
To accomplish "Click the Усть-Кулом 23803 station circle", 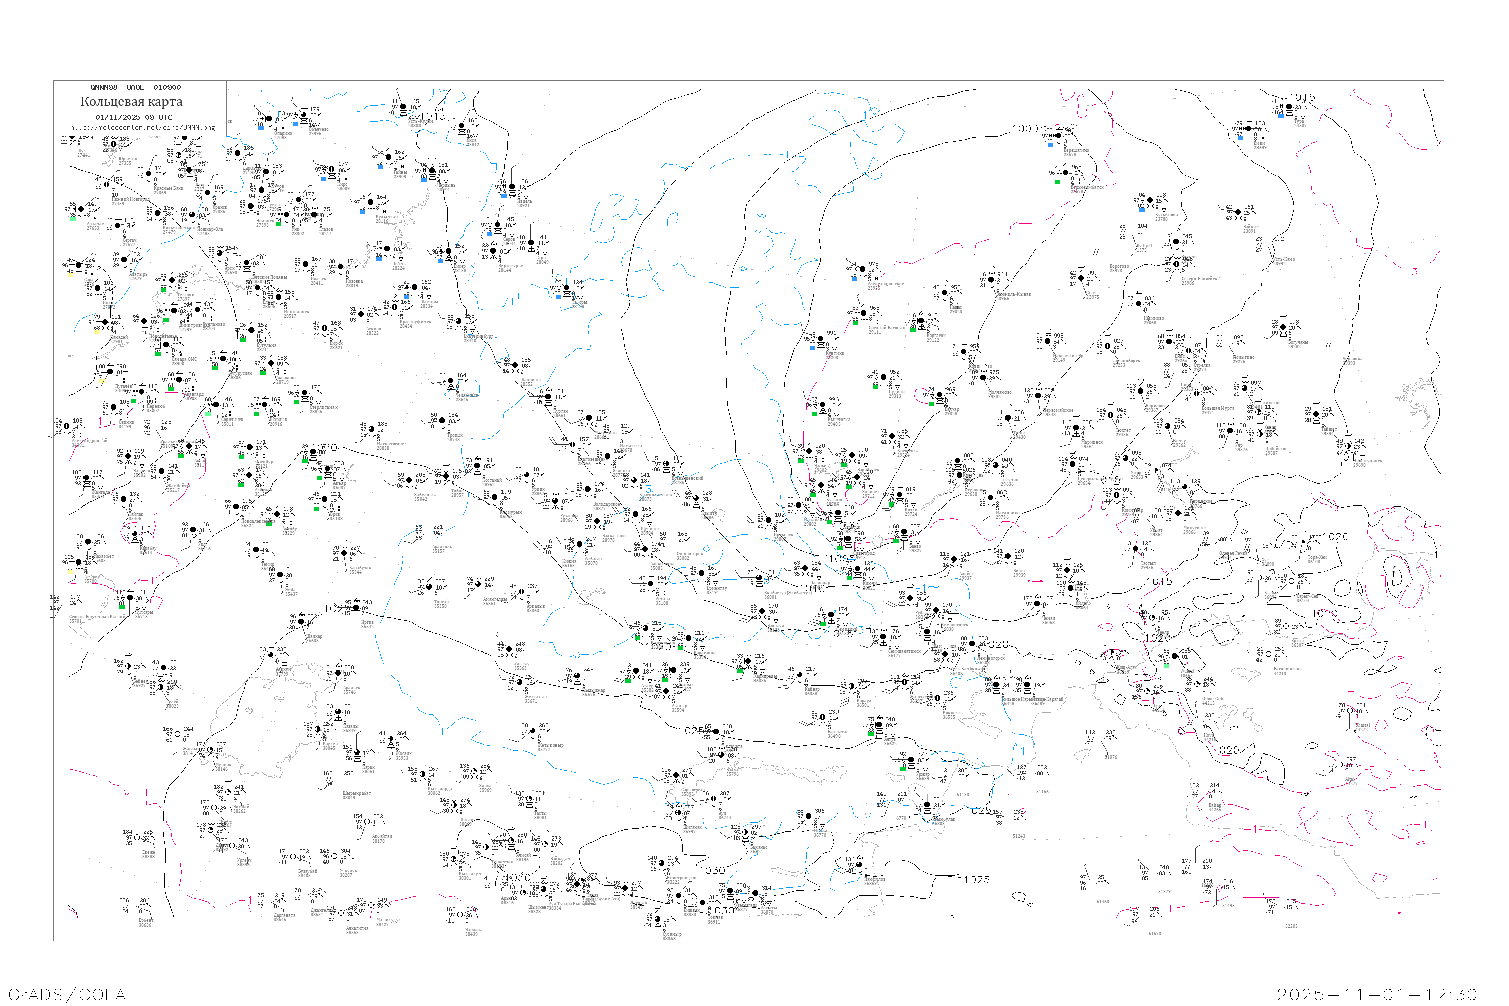I will [x=403, y=107].
